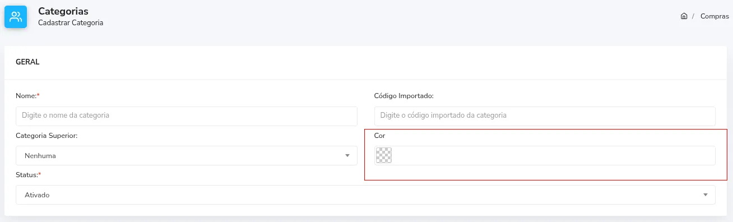This screenshot has height=222, width=733.
Task: Open the Categoria Superior dropdown showing Nenhuma
Action: coord(187,155)
